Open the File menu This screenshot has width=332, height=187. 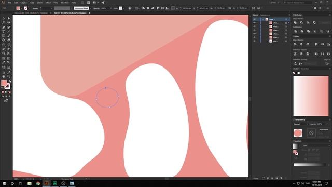(10, 3)
